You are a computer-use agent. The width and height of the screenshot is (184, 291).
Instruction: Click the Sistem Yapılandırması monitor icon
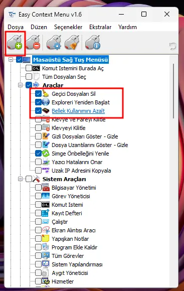[46, 264]
